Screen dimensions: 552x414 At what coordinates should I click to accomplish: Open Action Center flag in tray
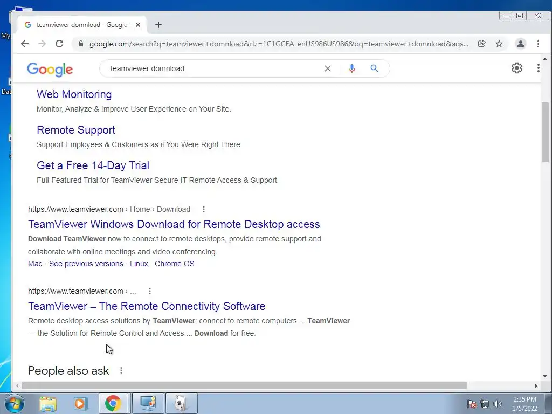[472, 404]
